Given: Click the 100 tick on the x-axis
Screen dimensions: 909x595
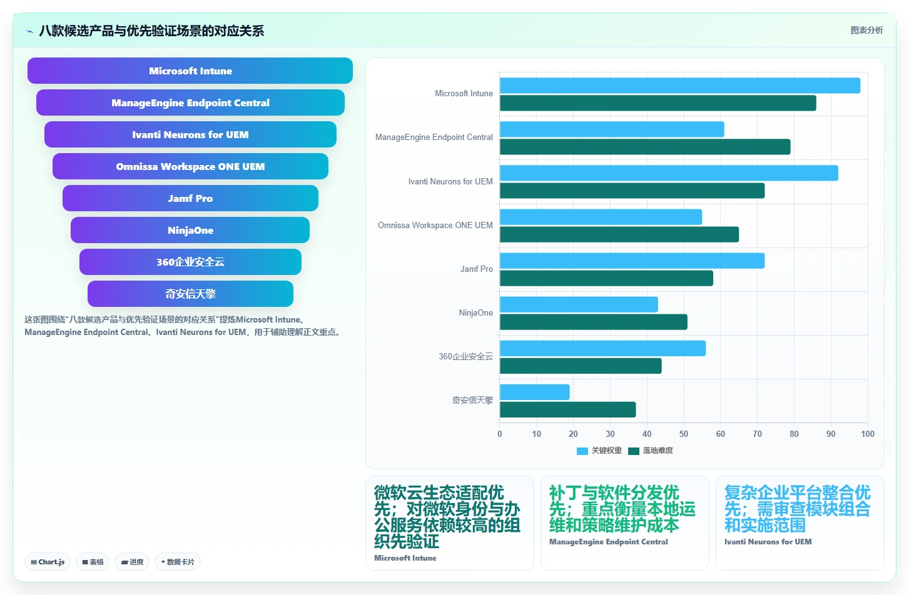Looking at the screenshot, I should [x=868, y=434].
